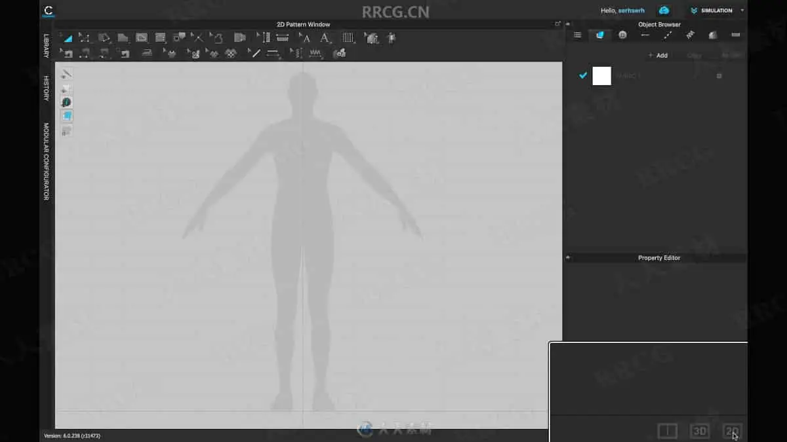The height and width of the screenshot is (442, 787).
Task: Switch to 3D view layout button
Action: (x=700, y=431)
